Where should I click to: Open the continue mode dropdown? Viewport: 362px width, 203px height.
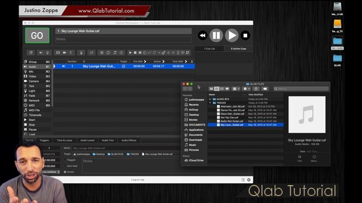pos(51,172)
